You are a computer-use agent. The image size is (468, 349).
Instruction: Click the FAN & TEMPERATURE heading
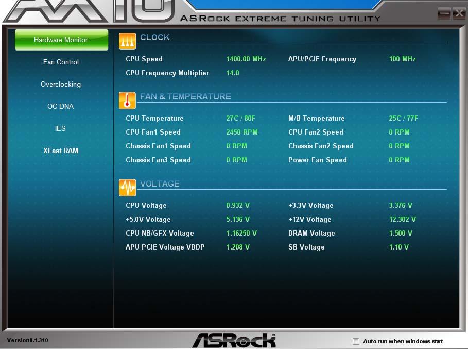[x=185, y=96]
